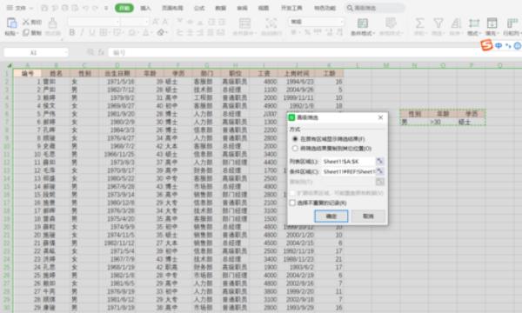Open the font name dropdown
Image resolution: width=522 pixels, height=313 pixels.
coord(117,22)
